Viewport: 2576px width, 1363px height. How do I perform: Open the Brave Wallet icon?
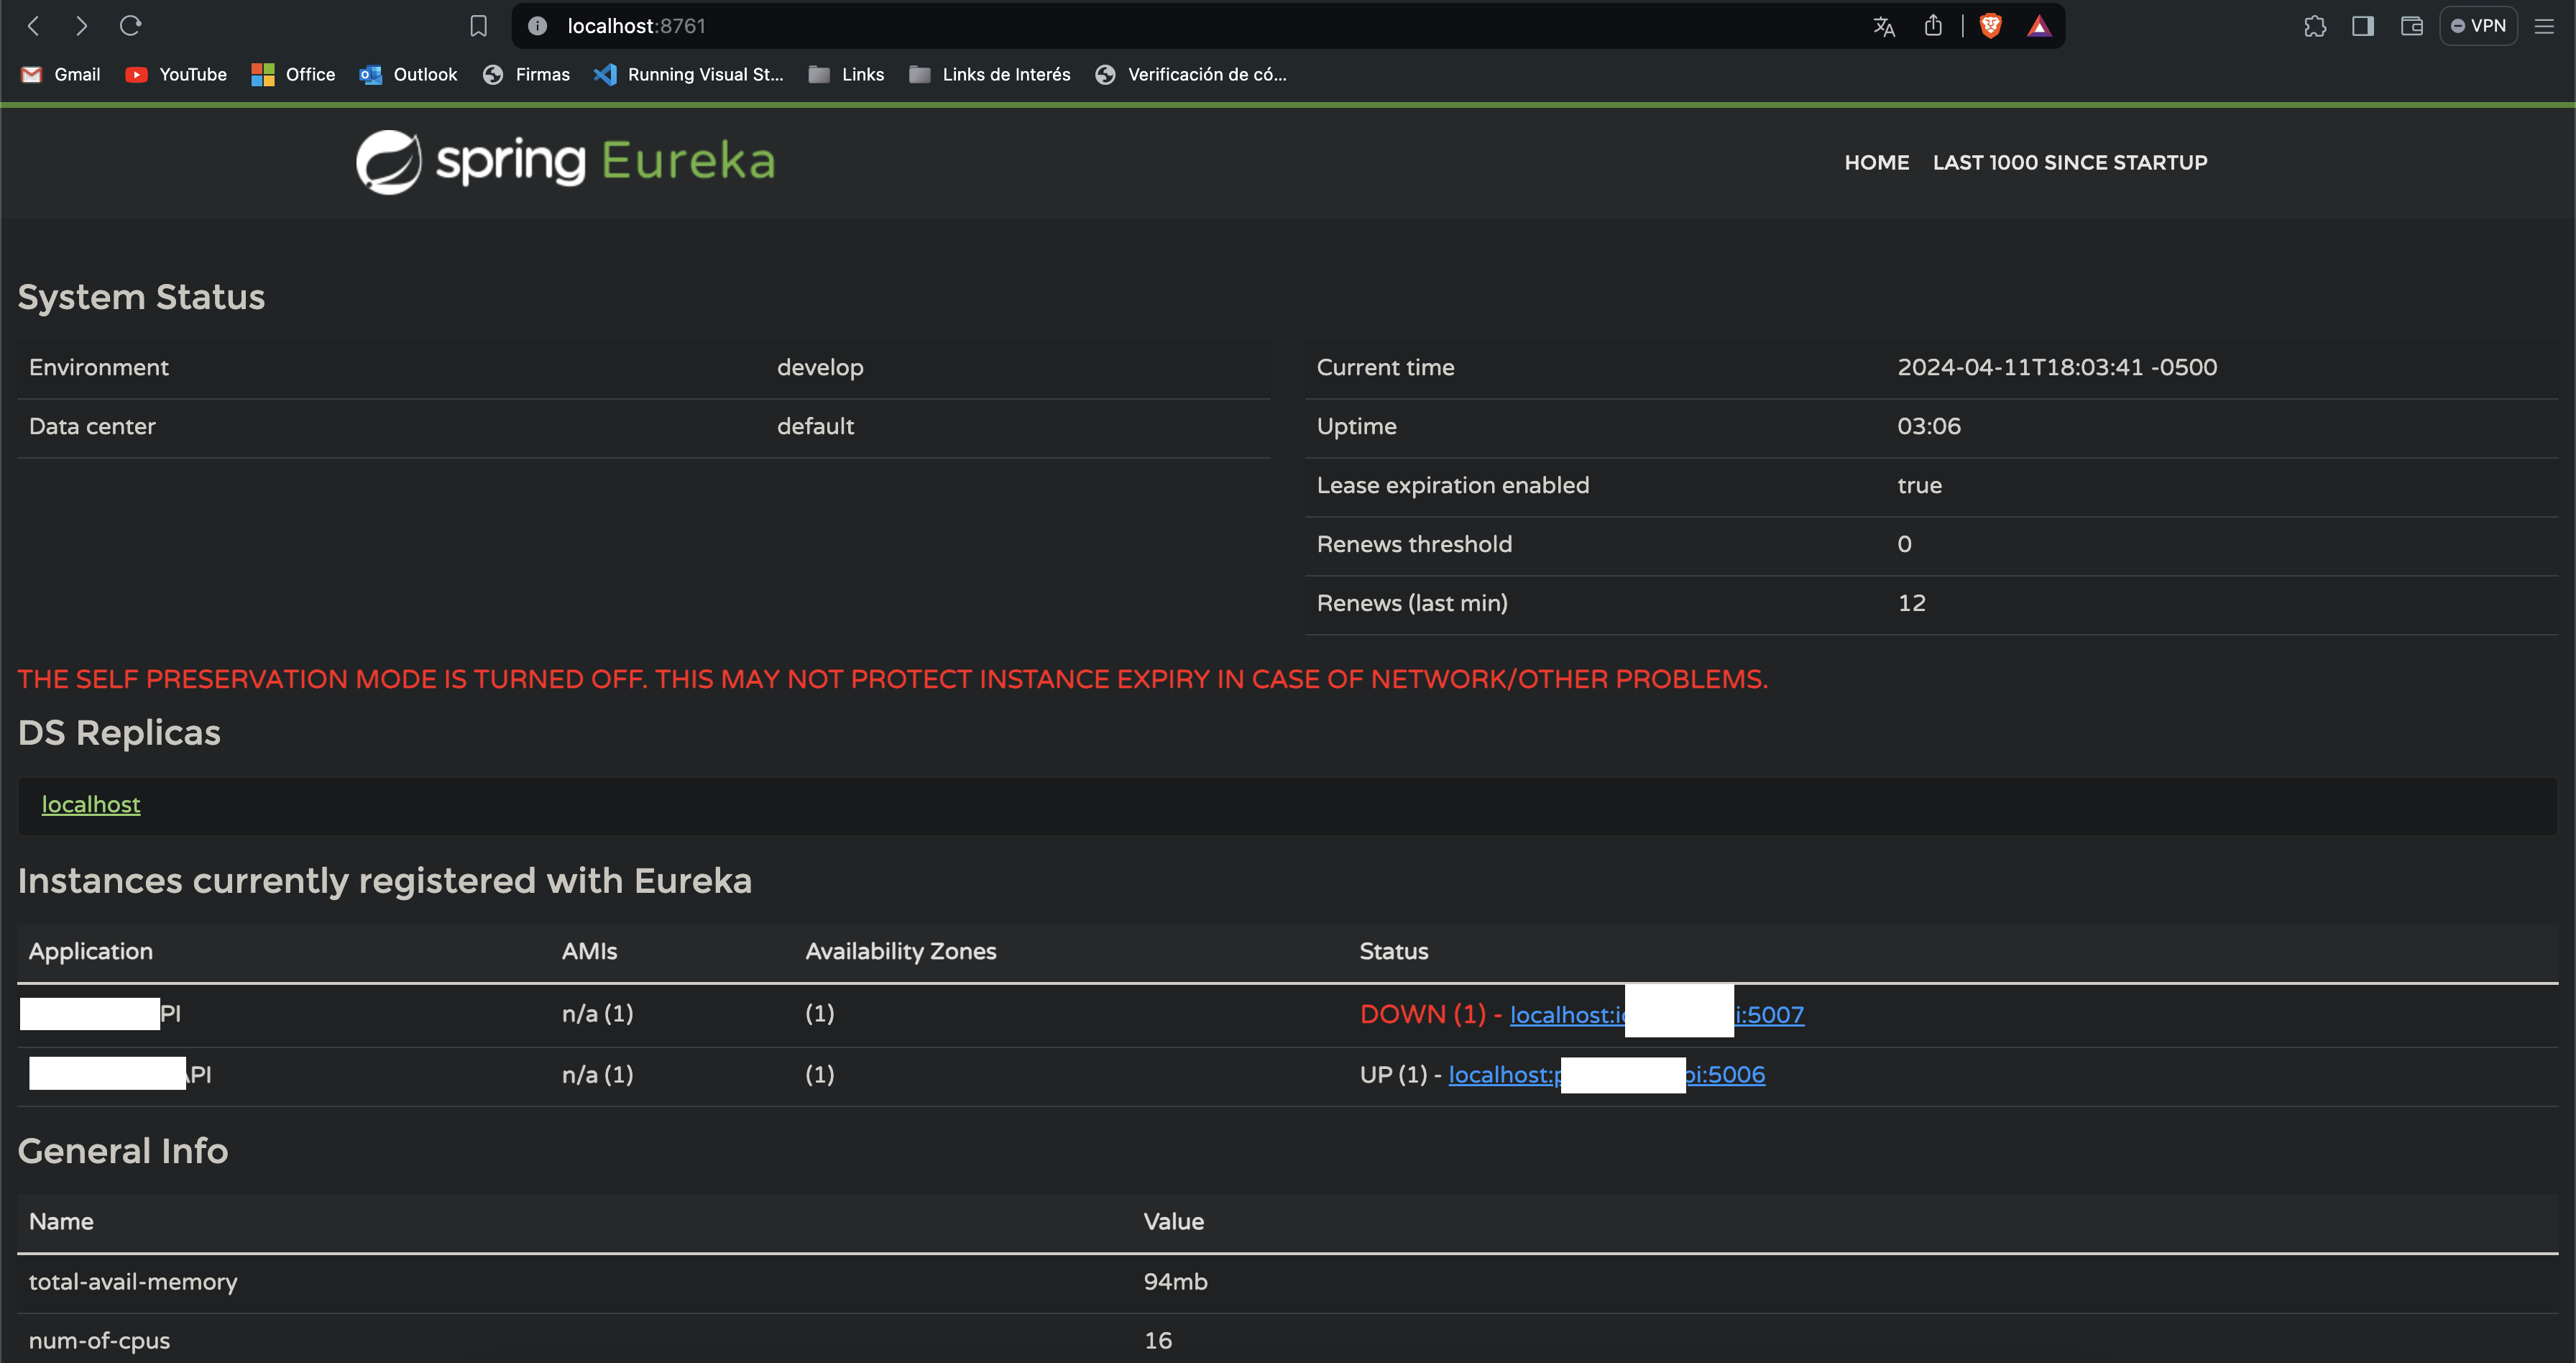2412,26
